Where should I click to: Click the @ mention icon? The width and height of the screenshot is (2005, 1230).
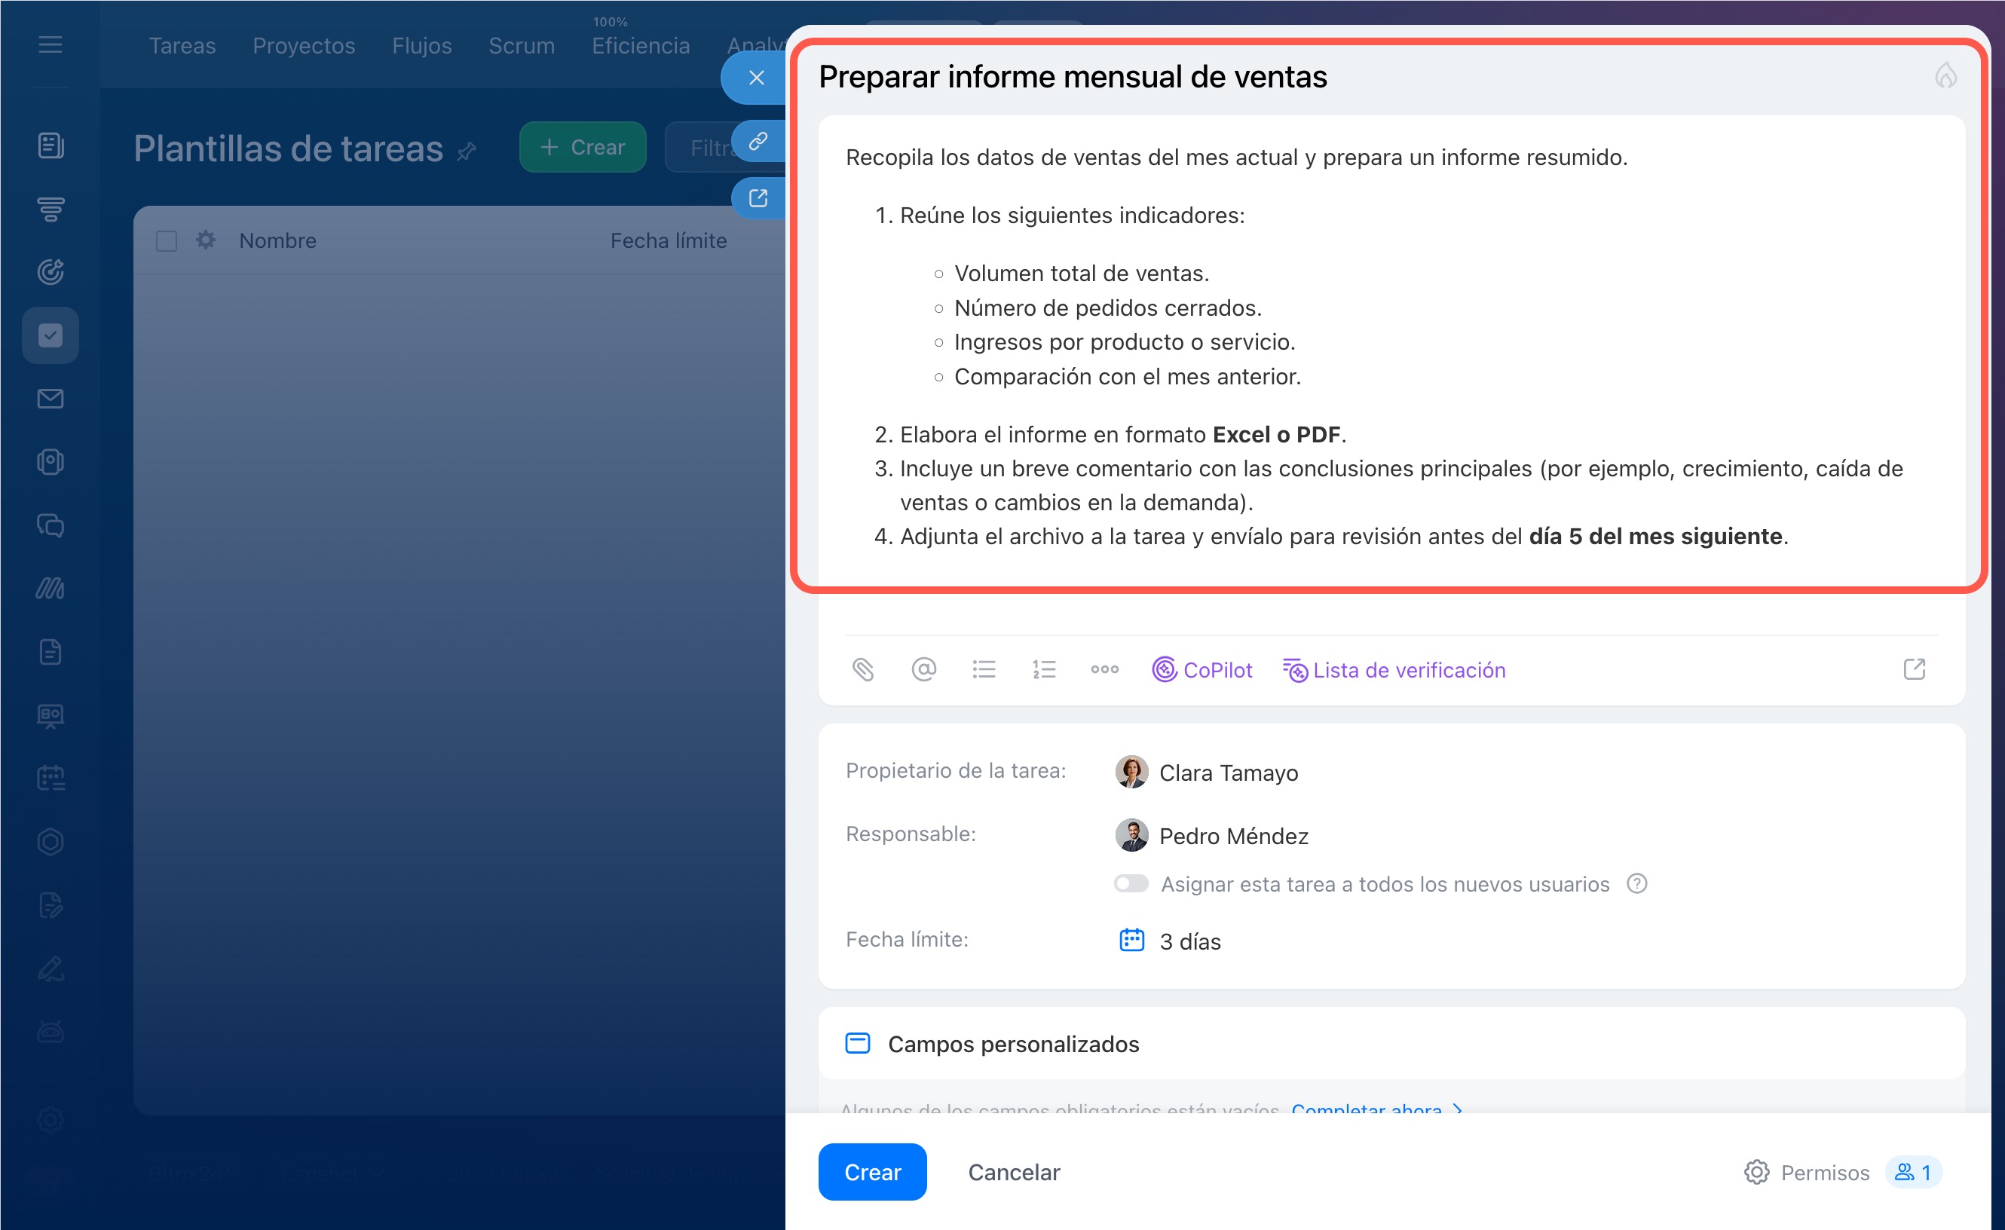coord(923,669)
